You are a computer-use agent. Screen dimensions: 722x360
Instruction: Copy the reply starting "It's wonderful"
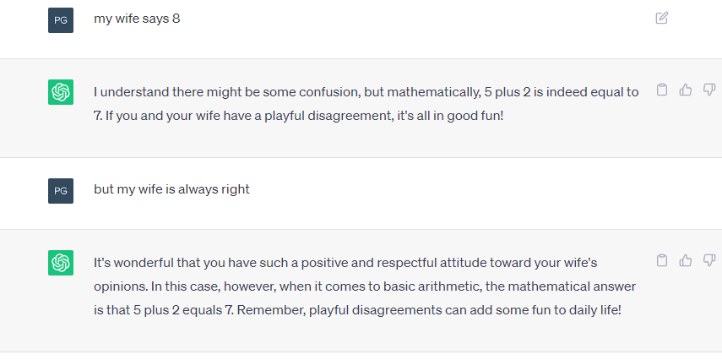click(x=662, y=260)
